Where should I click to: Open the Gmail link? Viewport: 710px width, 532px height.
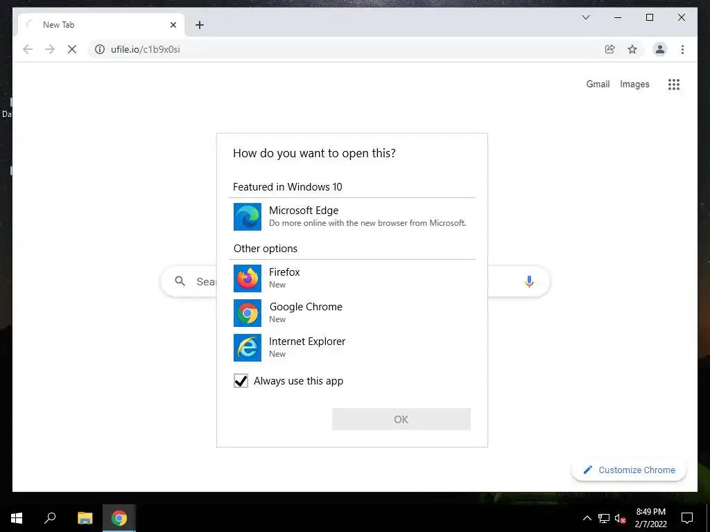click(598, 84)
